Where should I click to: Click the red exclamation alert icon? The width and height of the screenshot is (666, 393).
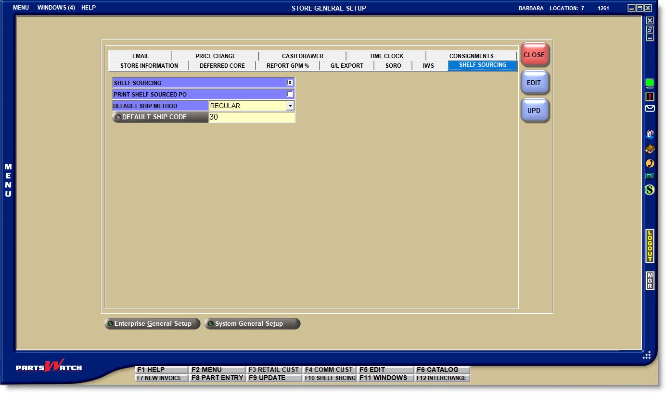[x=650, y=97]
